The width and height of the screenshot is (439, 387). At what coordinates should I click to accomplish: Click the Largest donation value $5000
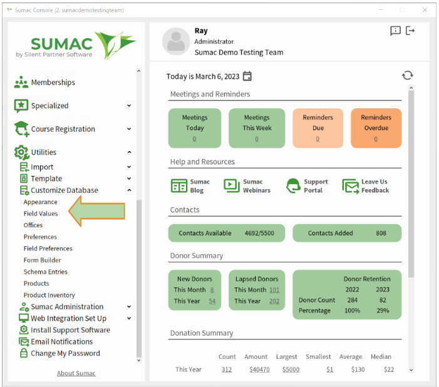(291, 369)
